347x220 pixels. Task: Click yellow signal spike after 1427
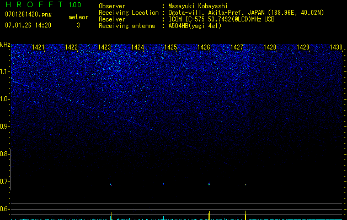click(245, 215)
